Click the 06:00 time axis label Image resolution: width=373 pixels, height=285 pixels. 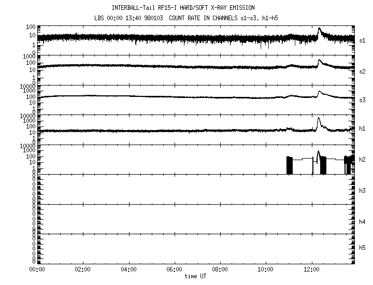[174, 269]
